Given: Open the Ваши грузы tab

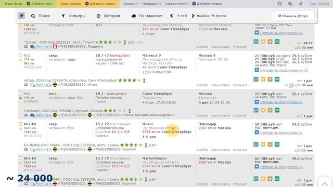Looking at the screenshot, I should (14, 4).
